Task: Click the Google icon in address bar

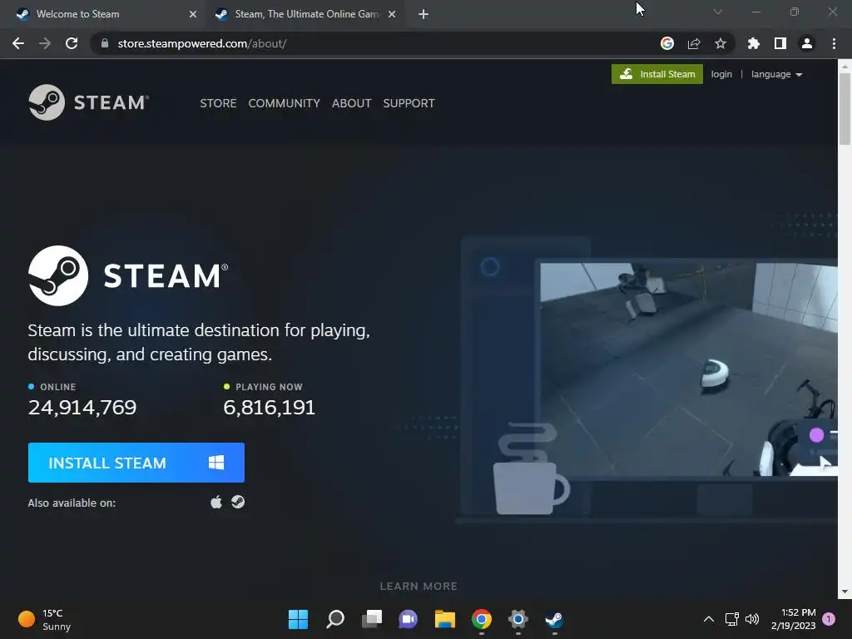Action: 667,43
